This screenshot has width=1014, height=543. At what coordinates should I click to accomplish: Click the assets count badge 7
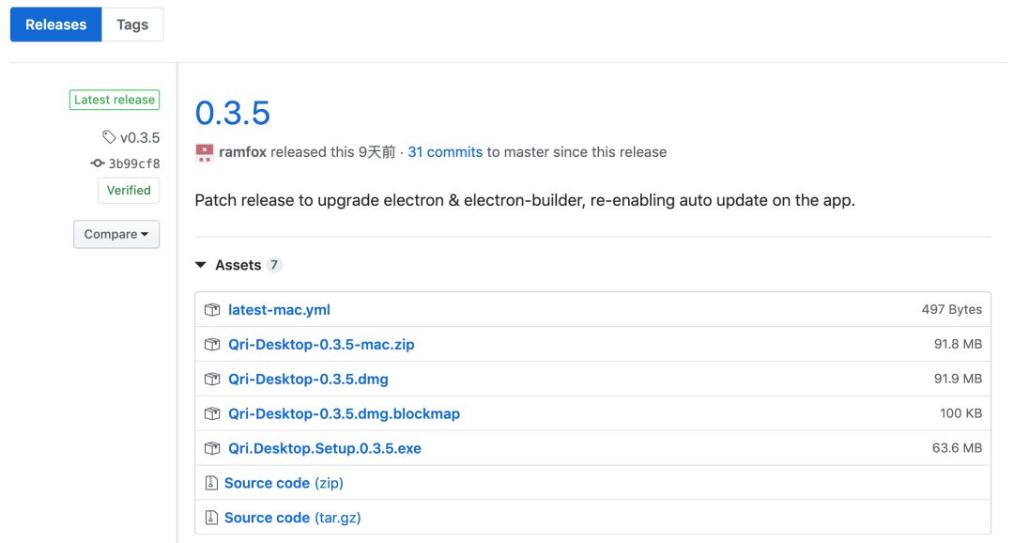coord(274,265)
